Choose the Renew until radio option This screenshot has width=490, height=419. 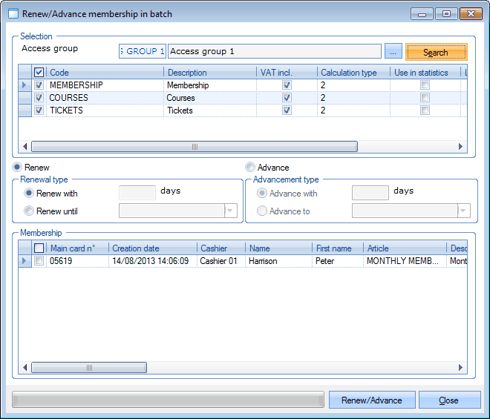tap(29, 211)
